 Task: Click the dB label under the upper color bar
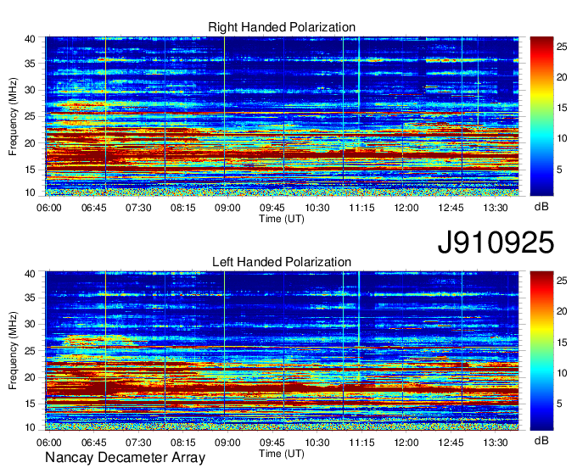(541, 207)
